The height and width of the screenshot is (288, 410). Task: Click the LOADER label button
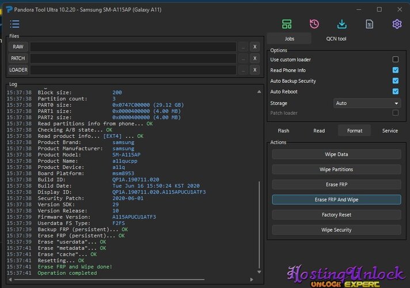(x=18, y=70)
